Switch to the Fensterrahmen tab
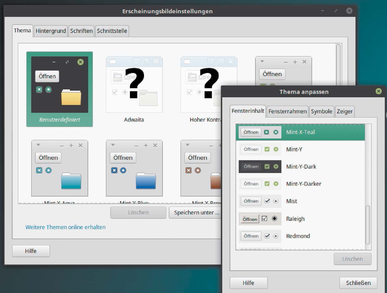 (x=287, y=111)
